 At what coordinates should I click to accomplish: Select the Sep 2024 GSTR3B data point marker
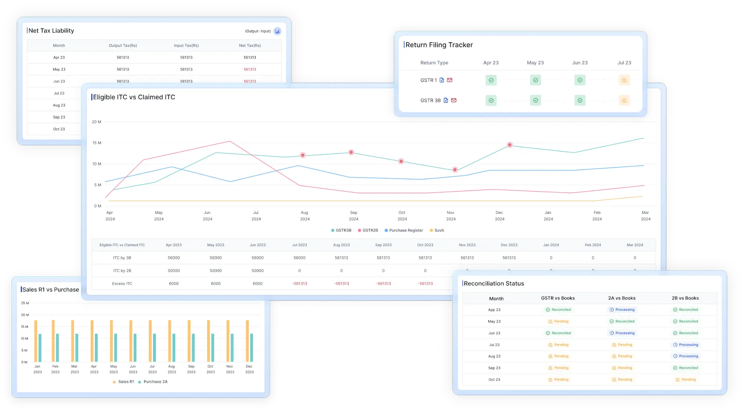[351, 152]
